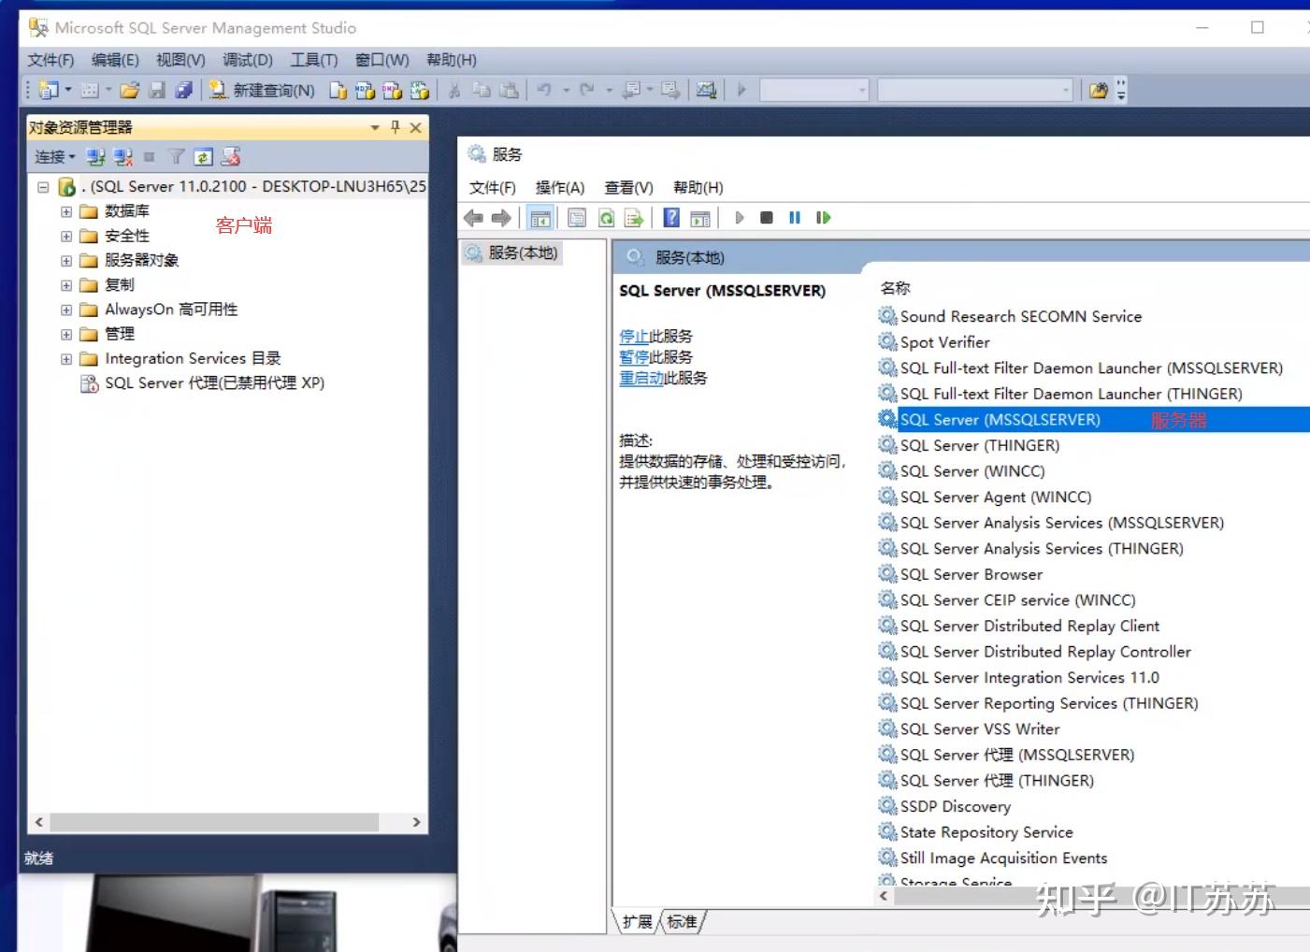This screenshot has width=1310, height=952.
Task: Click the Export List icon in Services
Action: [635, 218]
